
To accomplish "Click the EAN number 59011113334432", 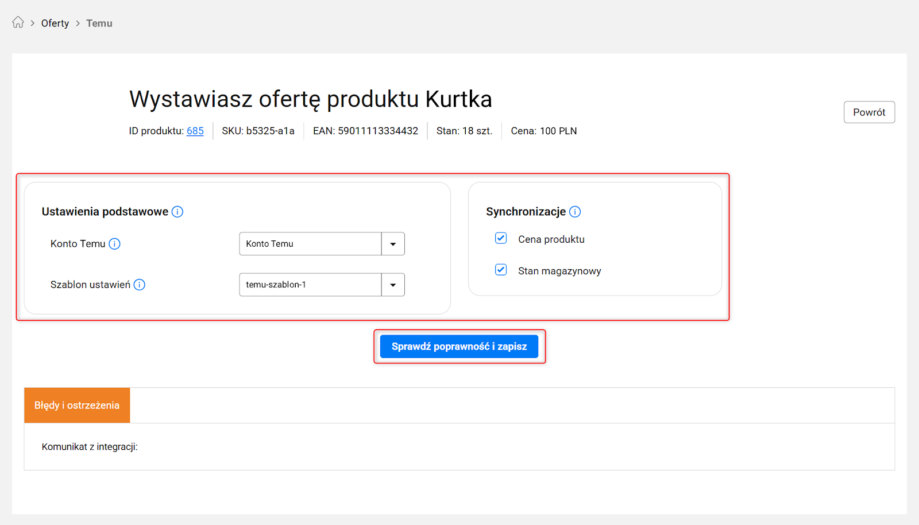I will click(x=377, y=131).
